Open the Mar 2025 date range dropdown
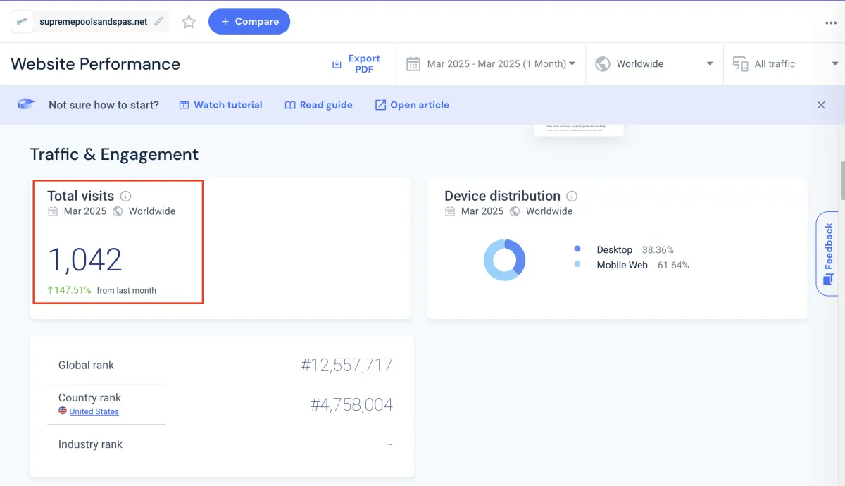Screen dimensions: 845x486 pos(491,63)
